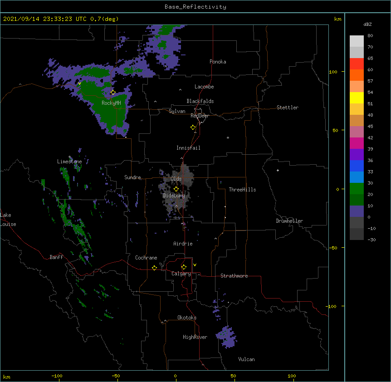391x382 pixels.
Task: Click the yellow diamond marker under Cochrane
Action: click(154, 268)
